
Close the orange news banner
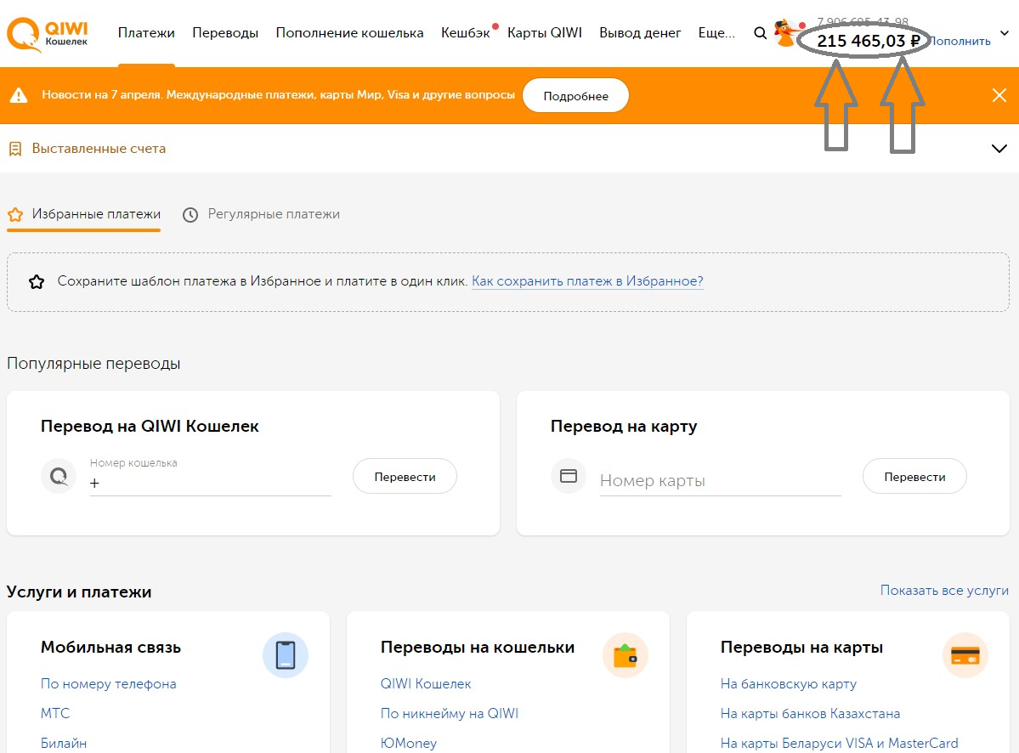coord(999,95)
